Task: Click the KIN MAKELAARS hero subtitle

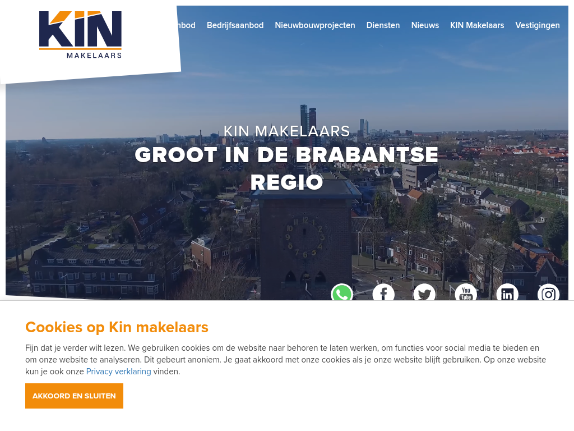Action: 286,131
